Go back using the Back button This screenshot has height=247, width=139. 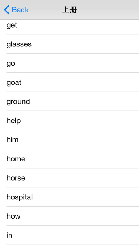pos(16,10)
